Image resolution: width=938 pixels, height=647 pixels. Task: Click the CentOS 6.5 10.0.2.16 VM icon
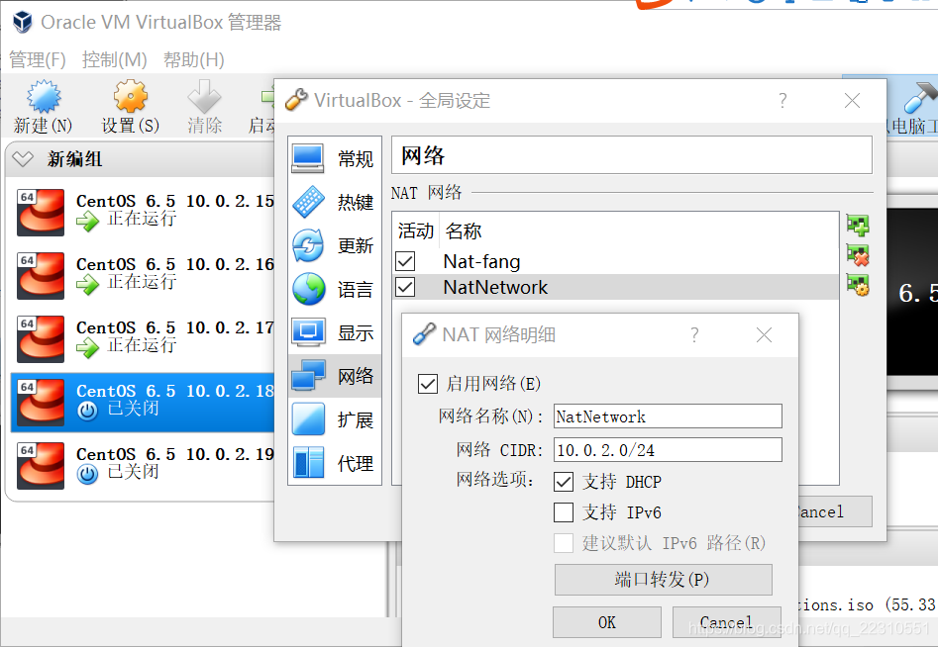tap(41, 275)
